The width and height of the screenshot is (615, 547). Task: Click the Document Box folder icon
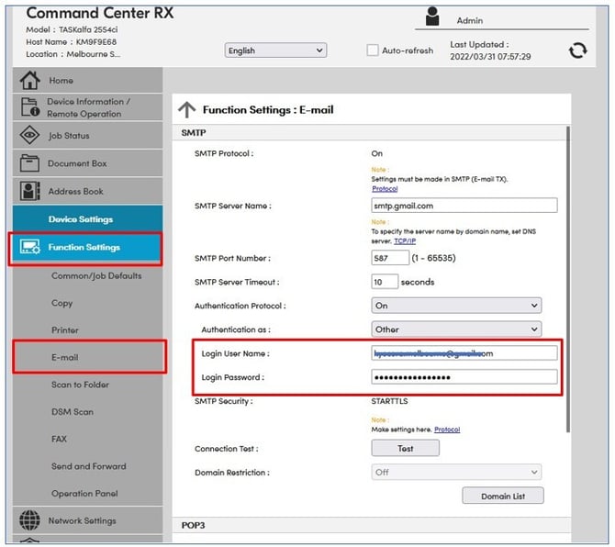click(29, 163)
